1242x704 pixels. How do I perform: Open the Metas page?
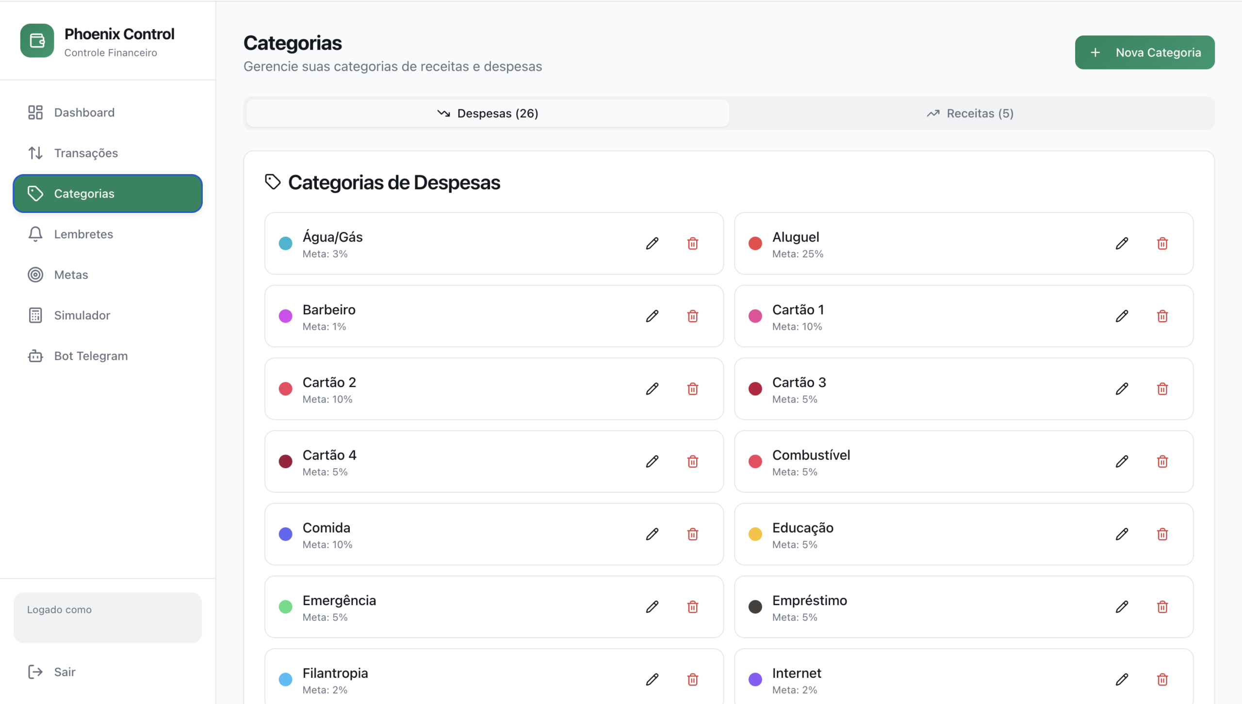coord(108,275)
